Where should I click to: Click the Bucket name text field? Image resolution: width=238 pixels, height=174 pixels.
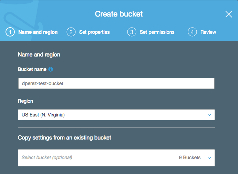116,83
